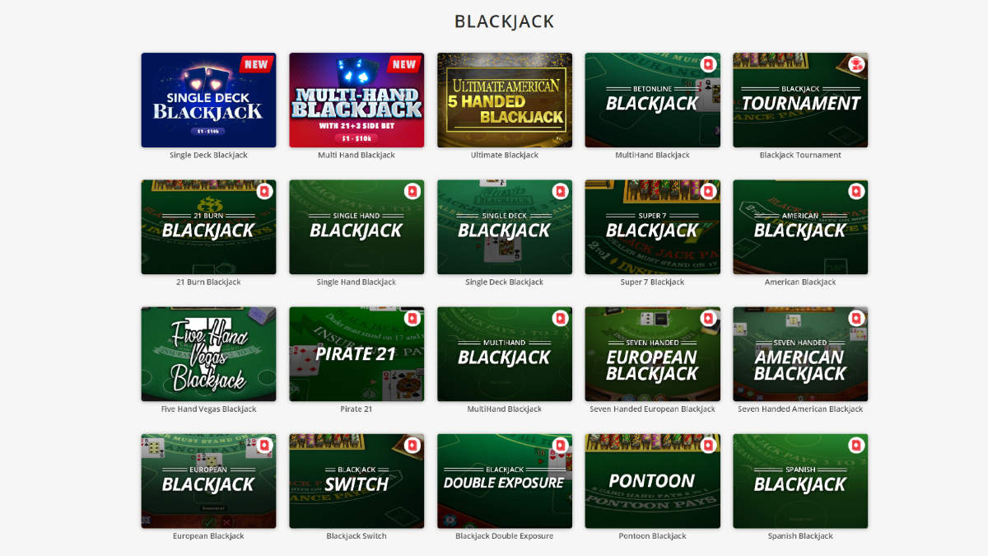Viewport: 988px width, 556px height.
Task: Open the Ultimate American 5 Handed Blackjack game
Action: point(505,100)
